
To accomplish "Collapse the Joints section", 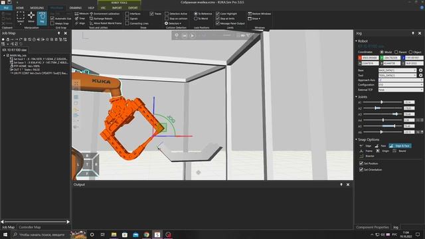I will pos(356,97).
